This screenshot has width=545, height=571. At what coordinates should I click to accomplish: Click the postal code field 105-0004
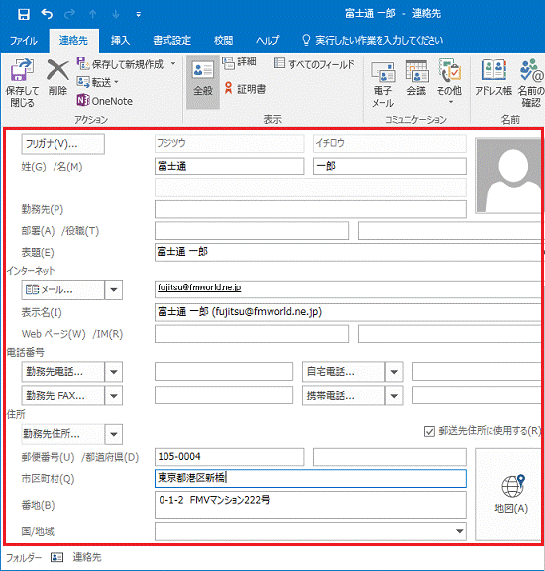click(229, 457)
